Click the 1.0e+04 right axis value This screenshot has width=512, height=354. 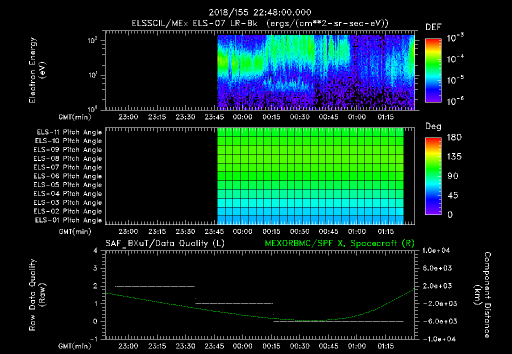click(x=436, y=250)
